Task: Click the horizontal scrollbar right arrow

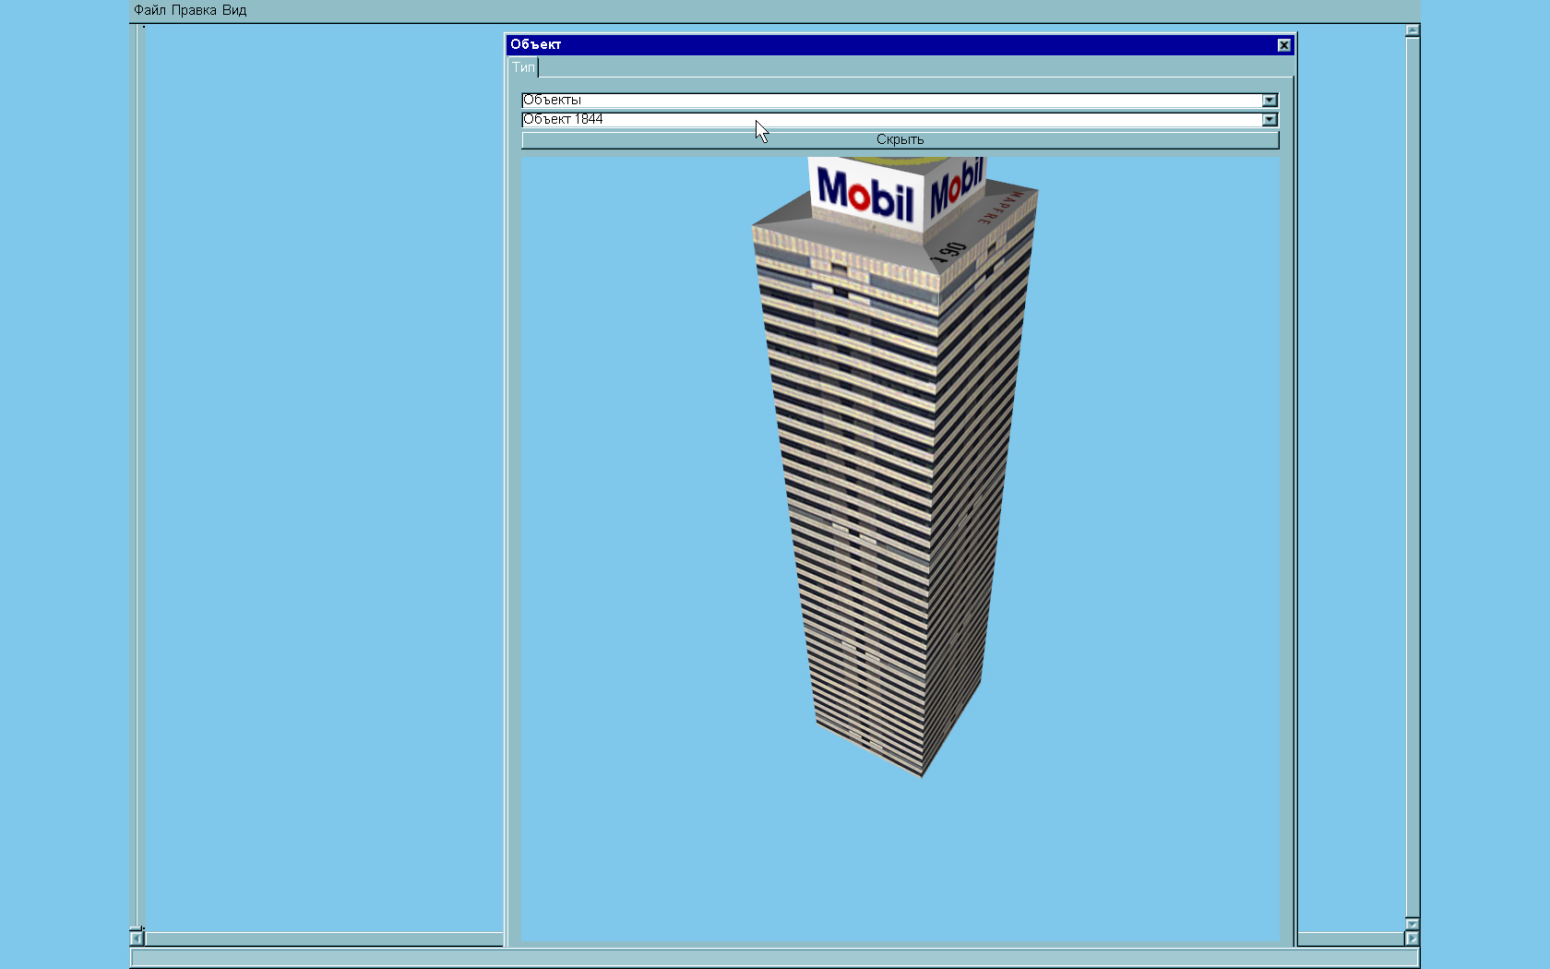Action: coord(1412,939)
